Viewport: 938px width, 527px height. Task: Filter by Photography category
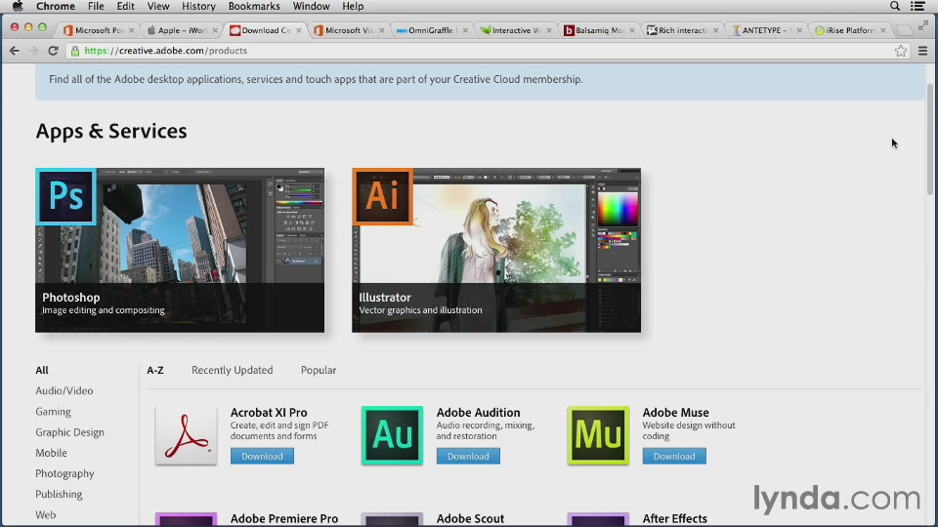coord(64,473)
